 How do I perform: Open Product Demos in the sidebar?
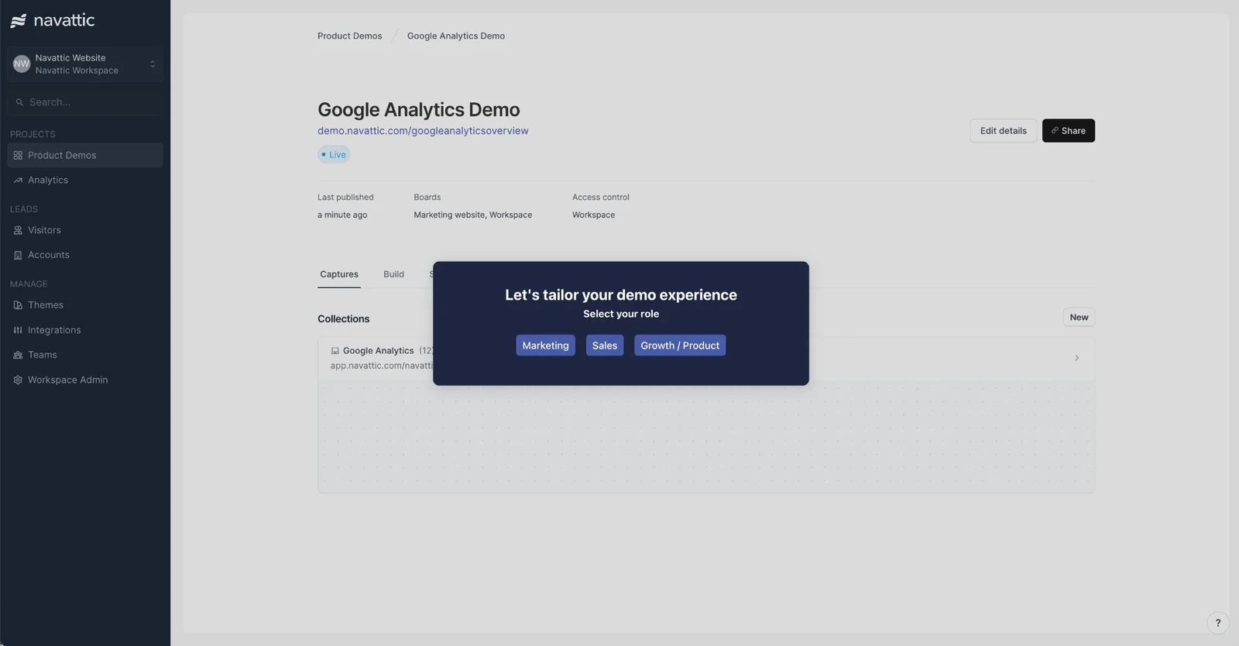click(85, 155)
